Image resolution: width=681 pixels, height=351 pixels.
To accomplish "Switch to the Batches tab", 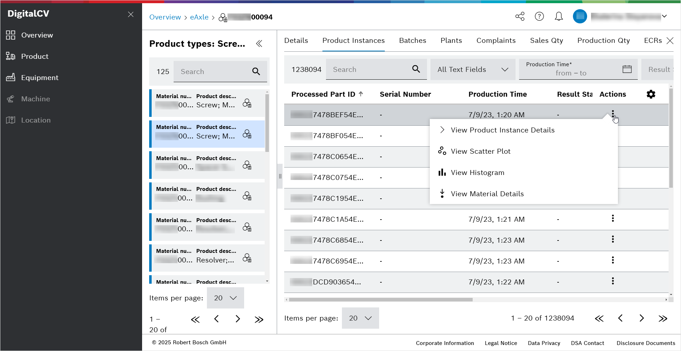I will point(412,40).
